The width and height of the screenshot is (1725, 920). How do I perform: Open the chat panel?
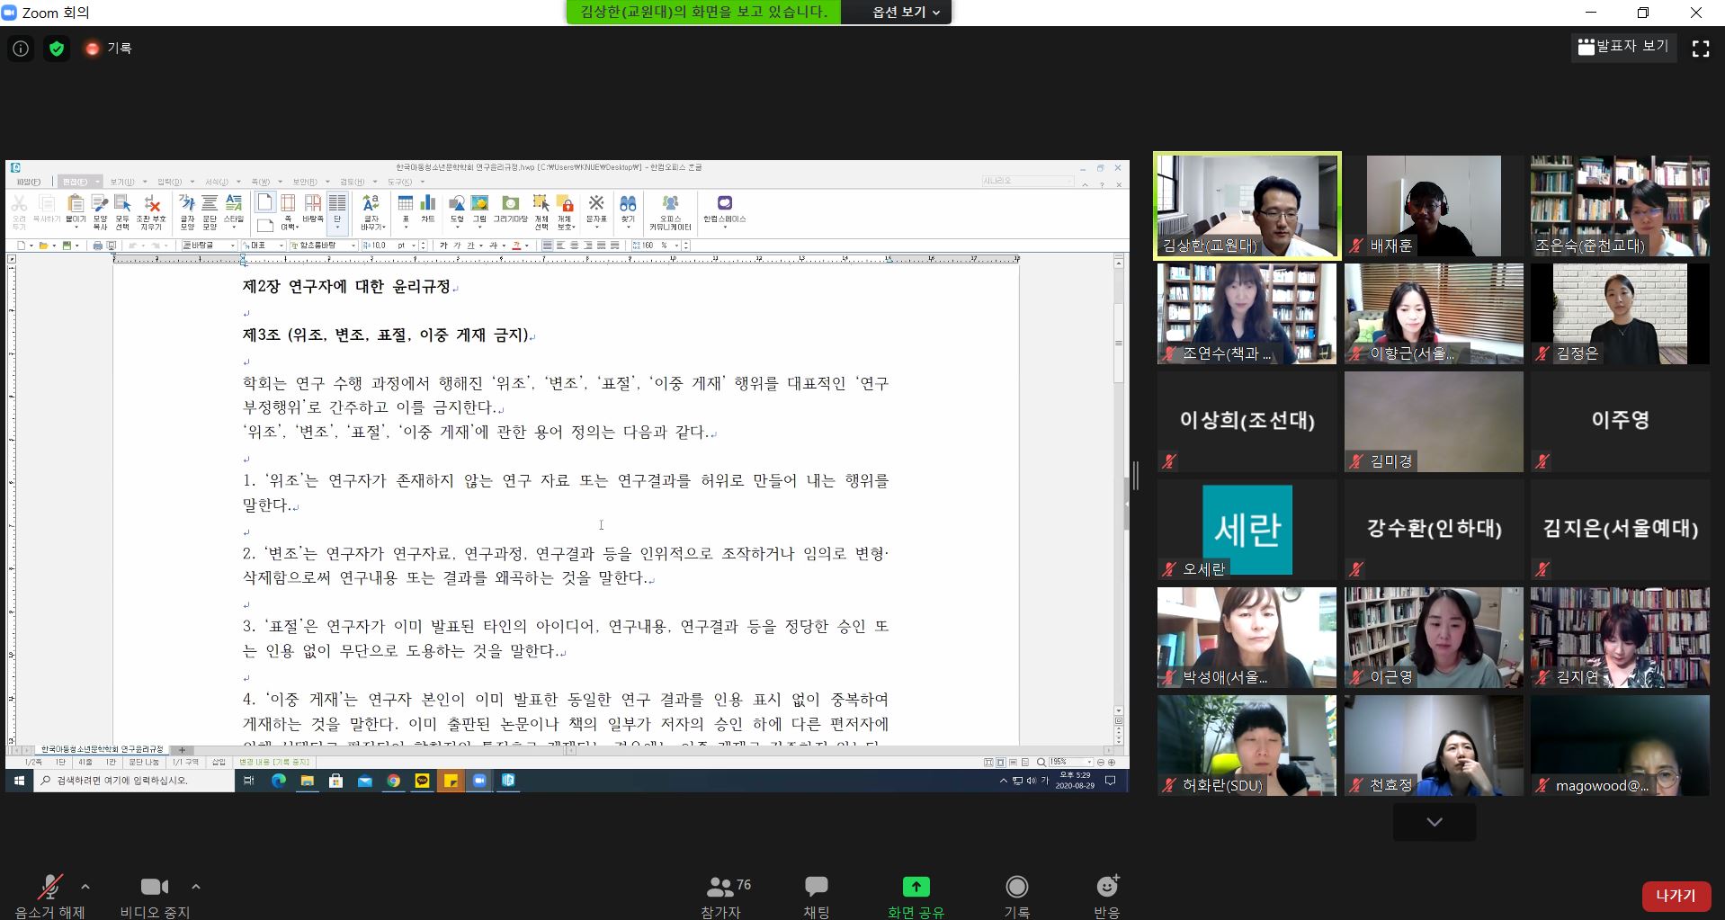pyautogui.click(x=816, y=896)
